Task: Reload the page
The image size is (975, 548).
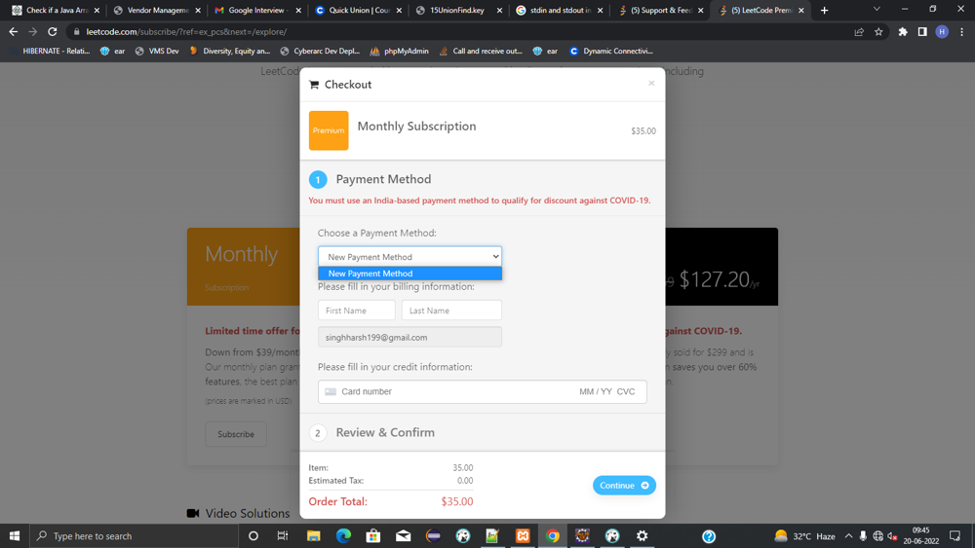Action: [53, 32]
